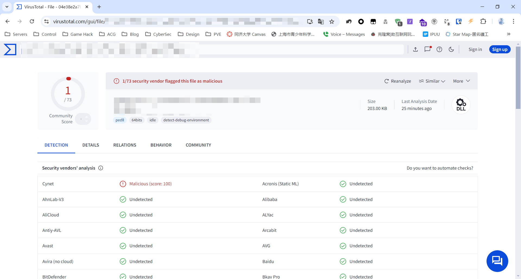Open the browser profile avatar
Viewport: 521px width, 279px height.
501,21
